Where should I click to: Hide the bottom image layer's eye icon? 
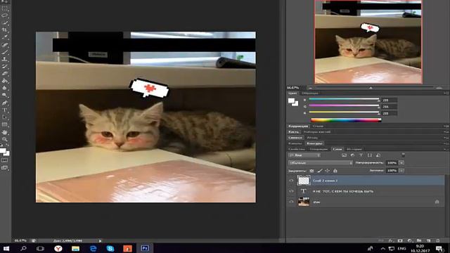pos(291,202)
